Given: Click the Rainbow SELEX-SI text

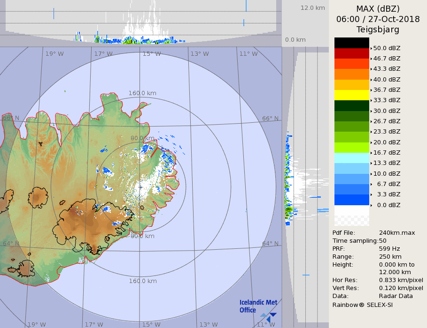Looking at the screenshot, I should pyautogui.click(x=362, y=305).
